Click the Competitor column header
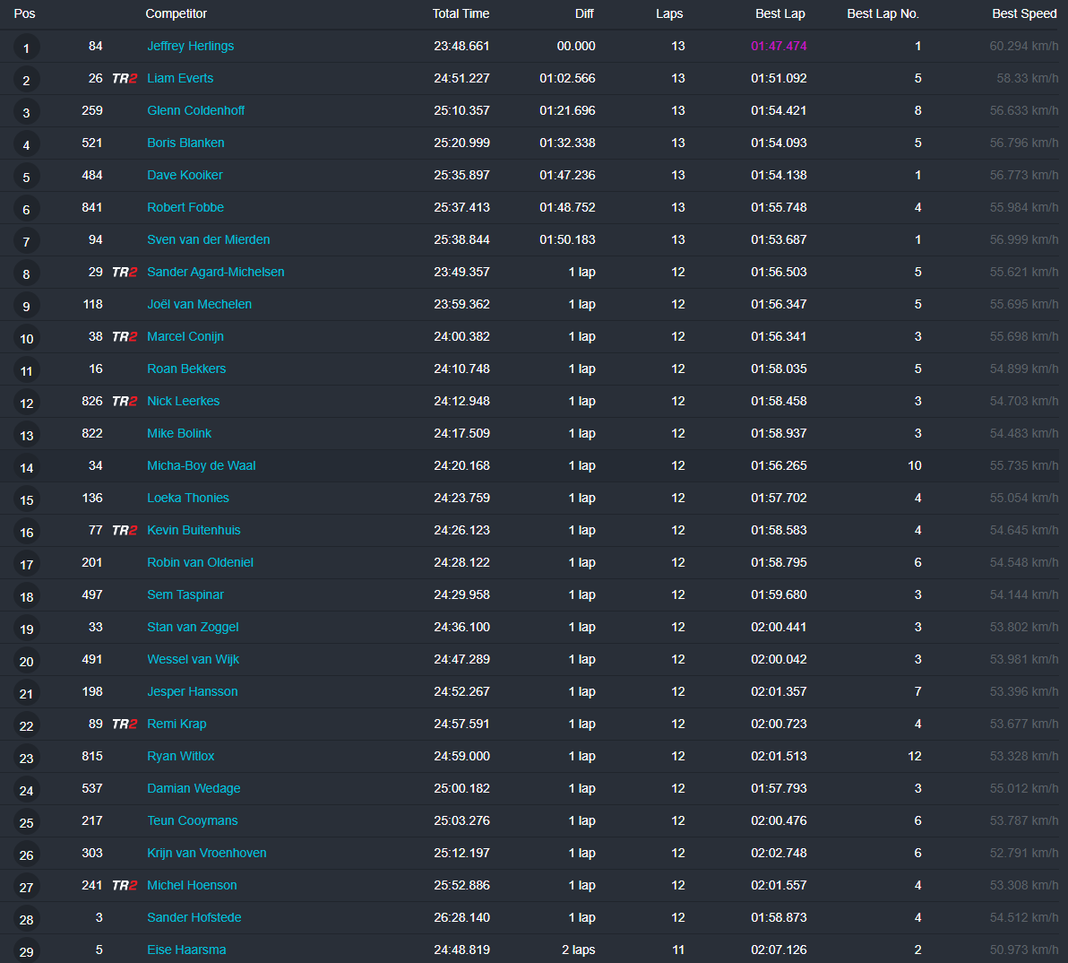Viewport: 1068px width, 963px height. 177,13
